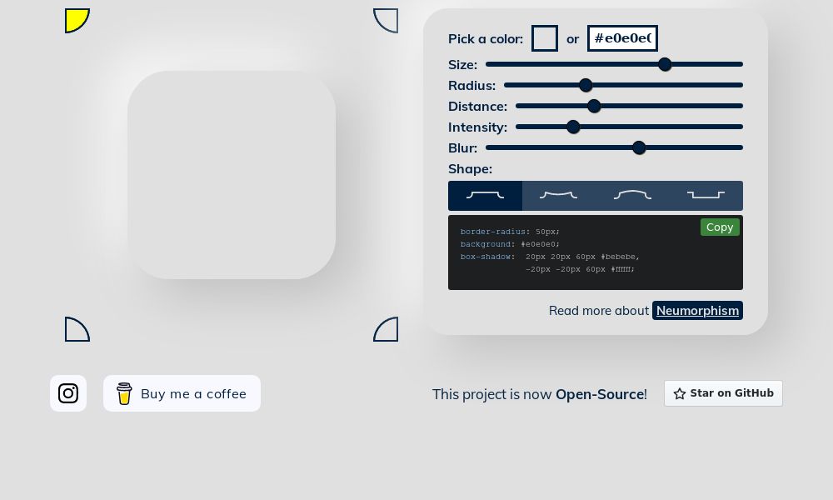Image resolution: width=833 pixels, height=500 pixels.
Task: Click the #e0e0e0 hex input field
Action: [x=622, y=37]
